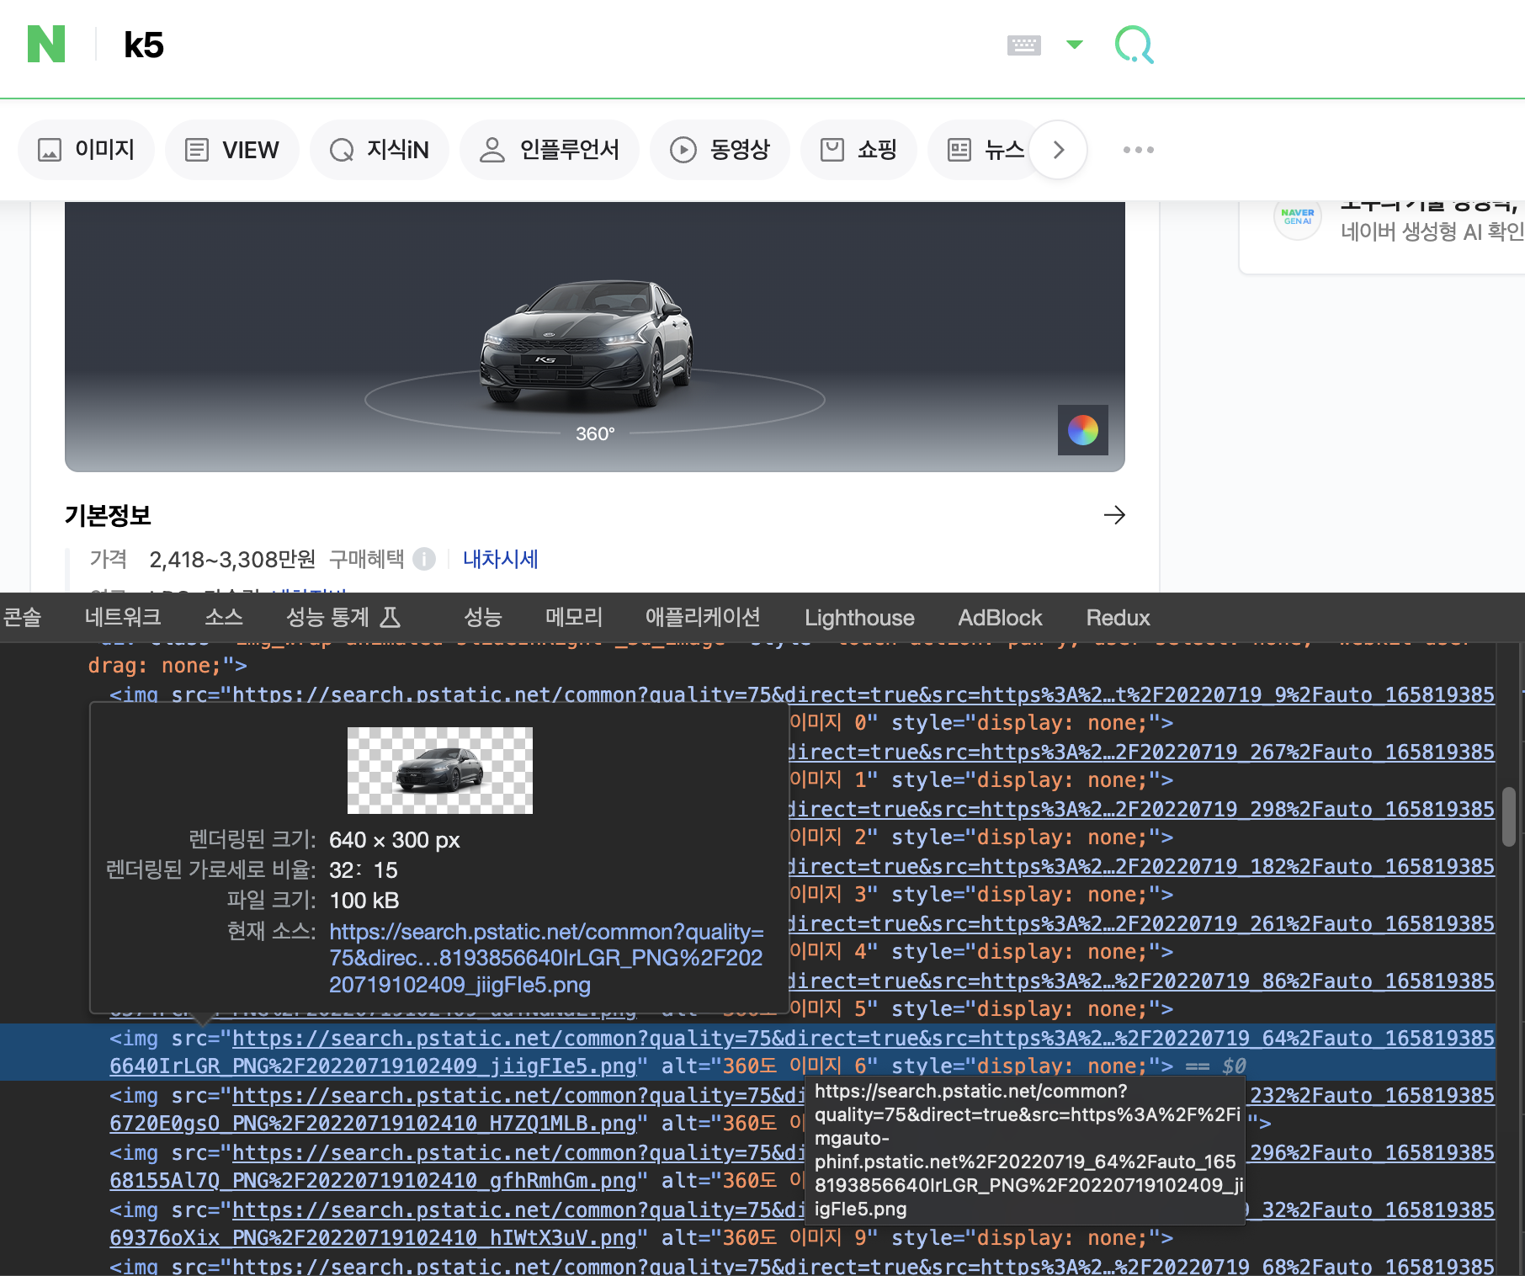
Task: Switch to the 성능 통계 DevTools tab
Action: pyautogui.click(x=343, y=617)
